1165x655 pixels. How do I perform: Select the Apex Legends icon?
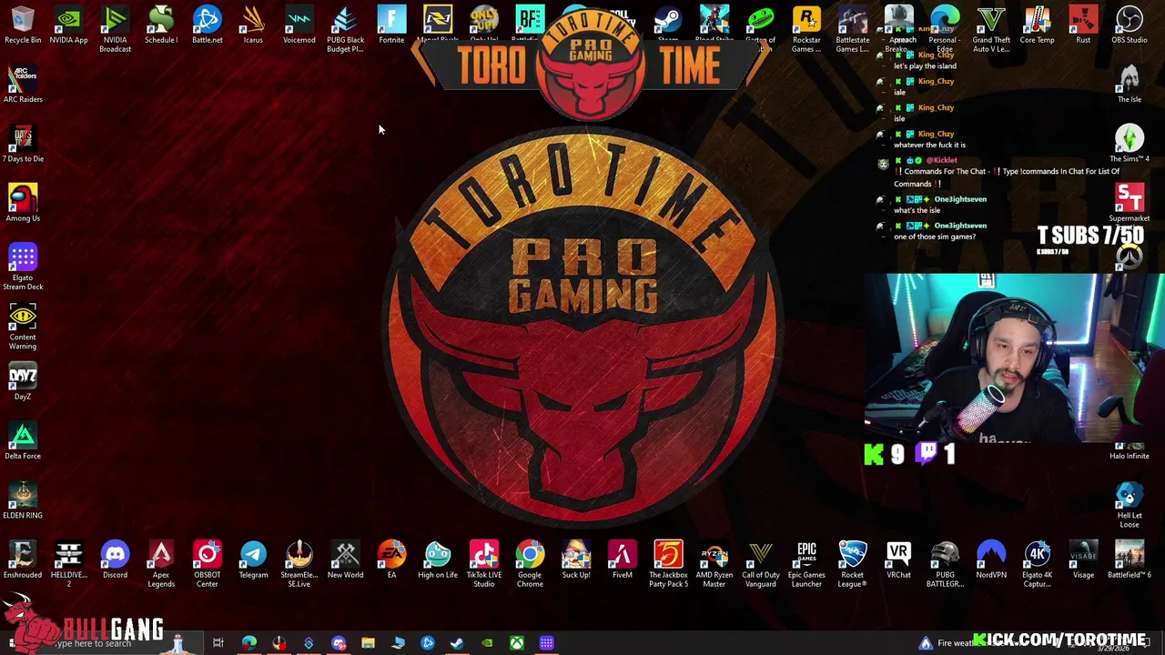click(161, 564)
